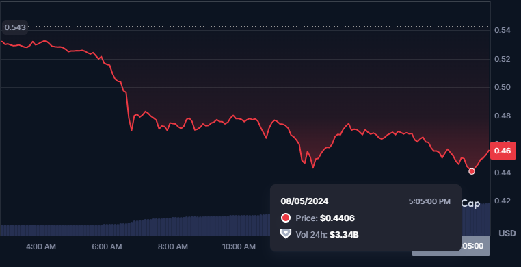Image resolution: width=521 pixels, height=267 pixels.
Task: Click the 8:00 AM time axis label
Action: point(173,246)
